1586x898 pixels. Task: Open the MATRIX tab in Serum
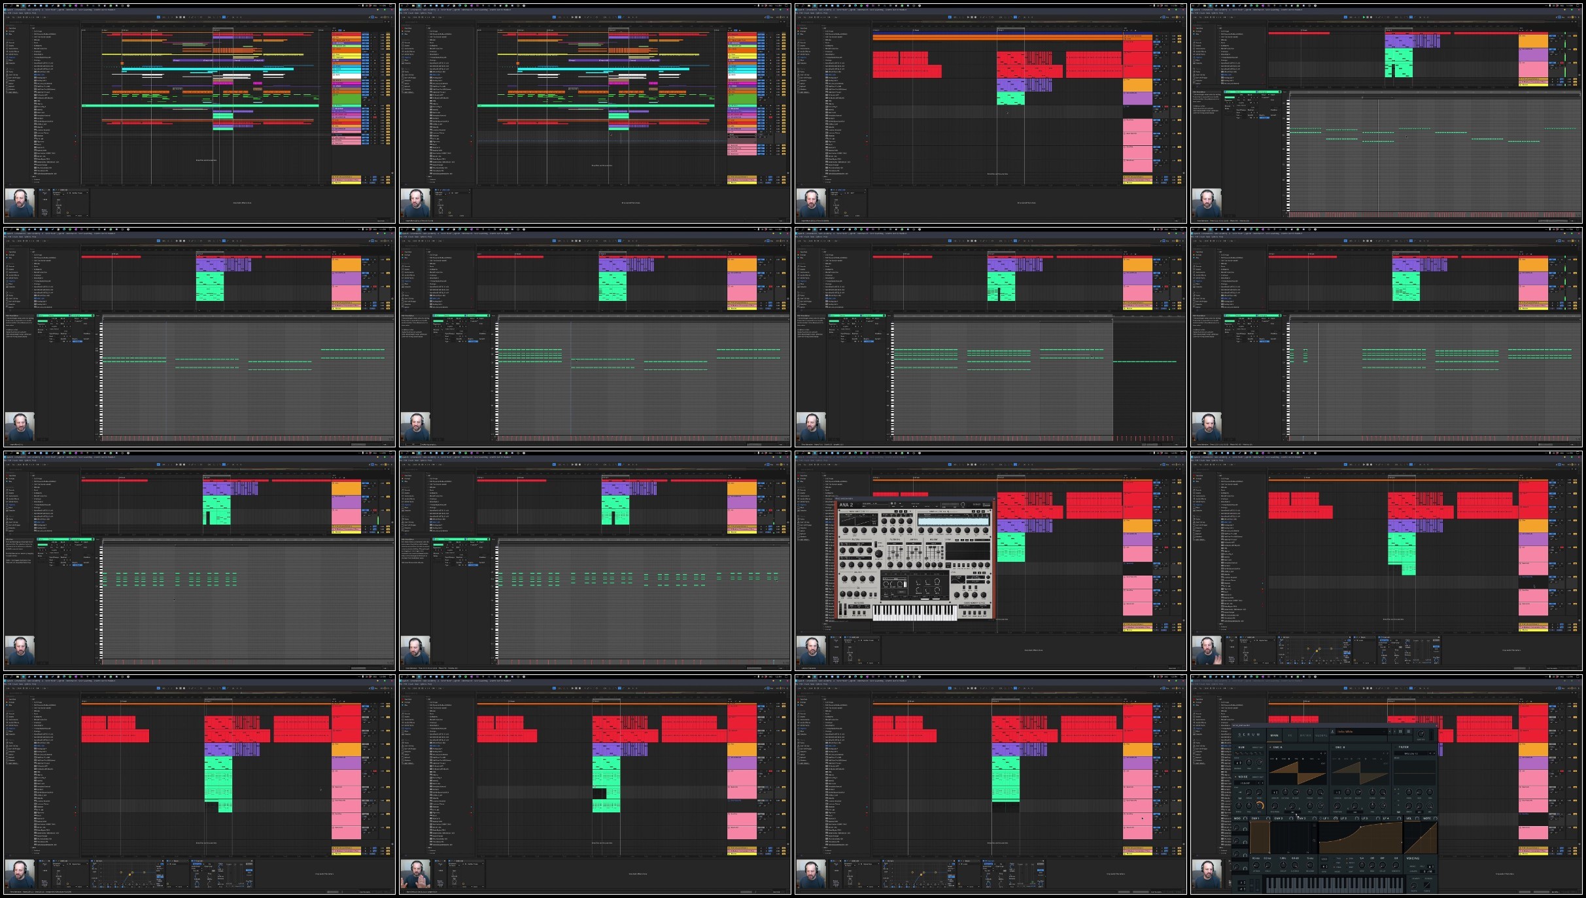(1305, 735)
